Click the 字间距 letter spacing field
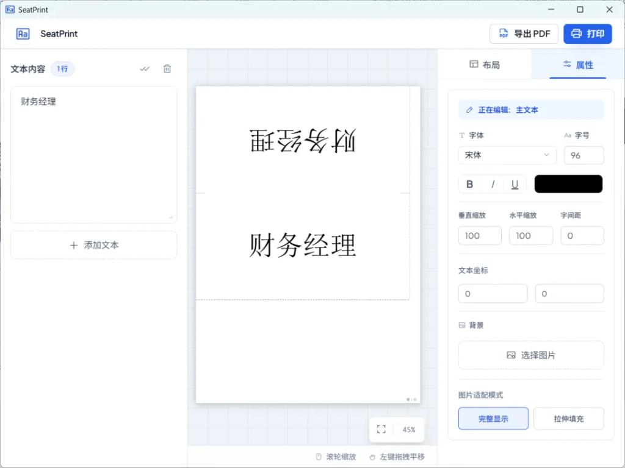The height and width of the screenshot is (468, 625). (x=582, y=236)
